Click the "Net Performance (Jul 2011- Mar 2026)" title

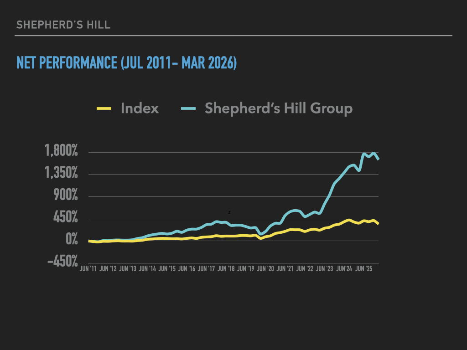[126, 62]
